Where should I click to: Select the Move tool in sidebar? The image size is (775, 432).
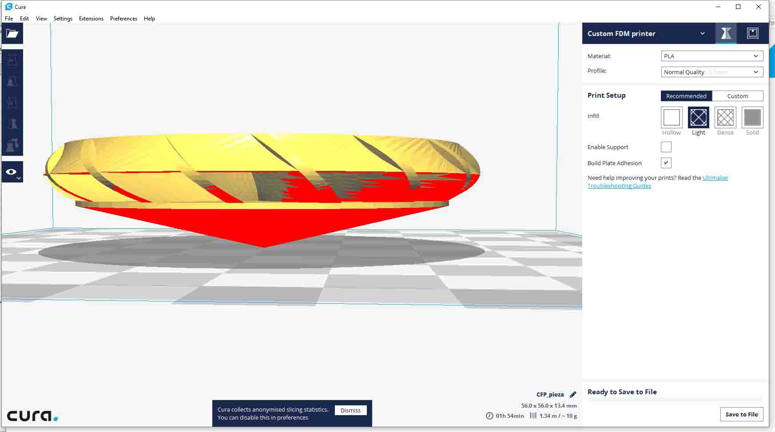pyautogui.click(x=12, y=59)
